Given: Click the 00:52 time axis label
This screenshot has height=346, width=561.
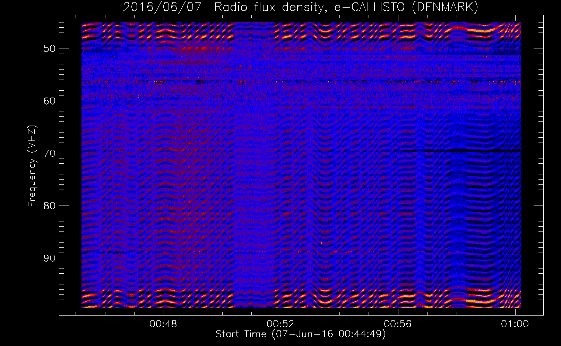Looking at the screenshot, I should click(280, 324).
